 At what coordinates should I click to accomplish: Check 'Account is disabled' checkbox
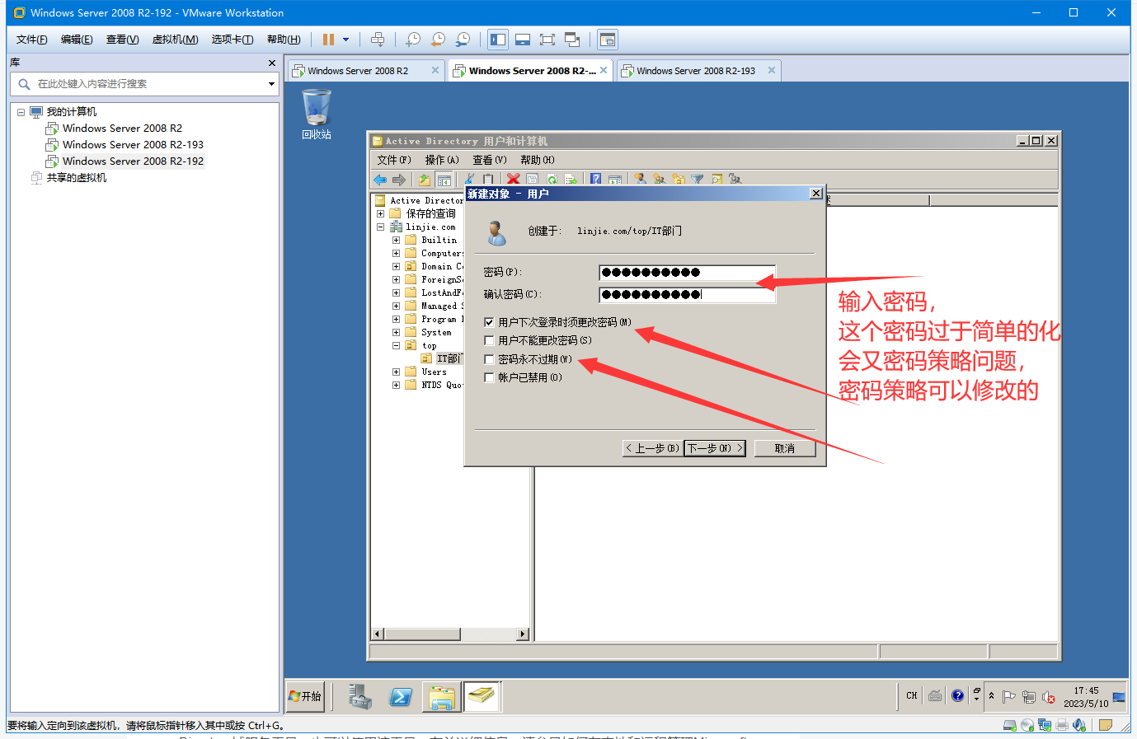pyautogui.click(x=489, y=377)
